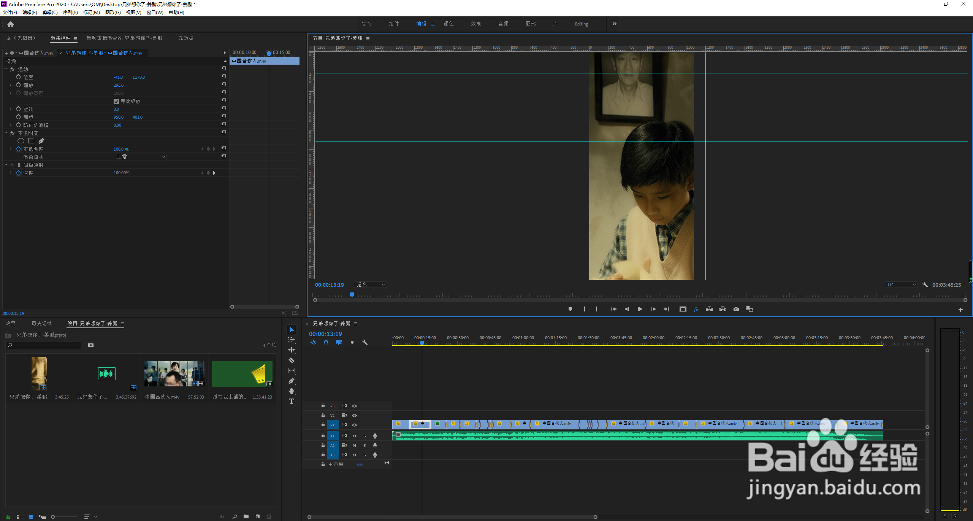Select the Ripple Edit tool
The image size is (973, 521).
tap(292, 350)
